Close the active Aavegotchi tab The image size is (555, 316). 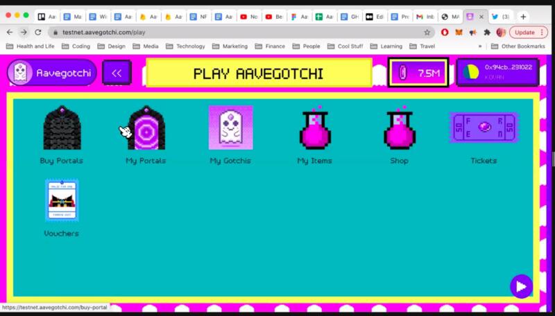pyautogui.click(x=481, y=17)
